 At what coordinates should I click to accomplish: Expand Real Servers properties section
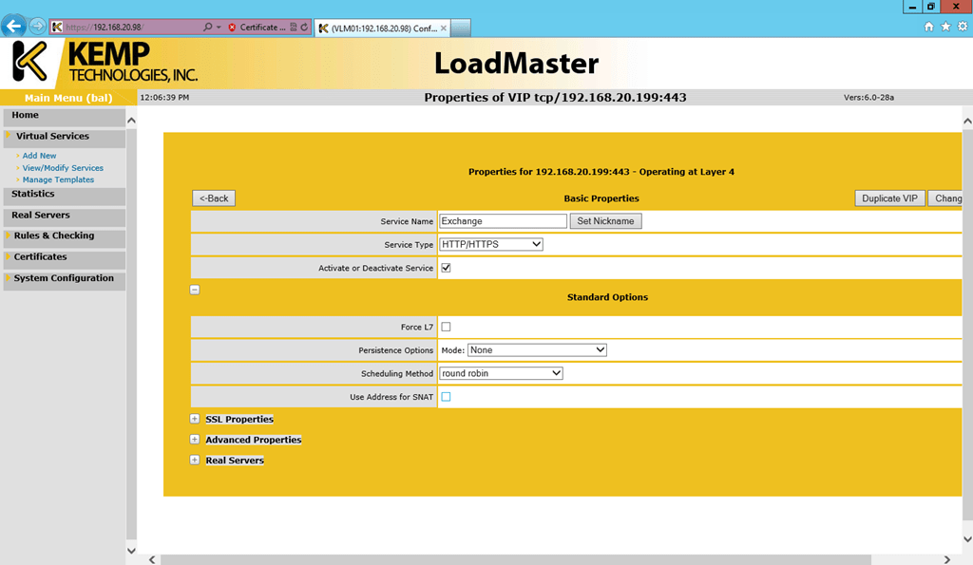click(195, 461)
